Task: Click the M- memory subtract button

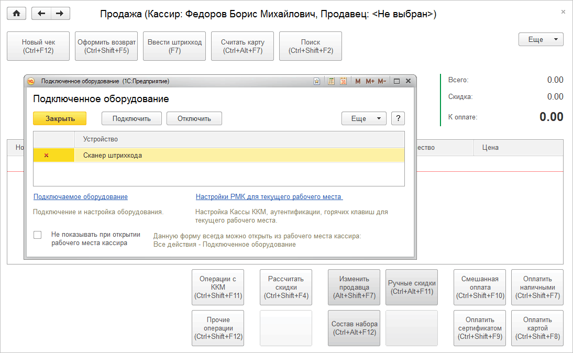Action: point(382,81)
